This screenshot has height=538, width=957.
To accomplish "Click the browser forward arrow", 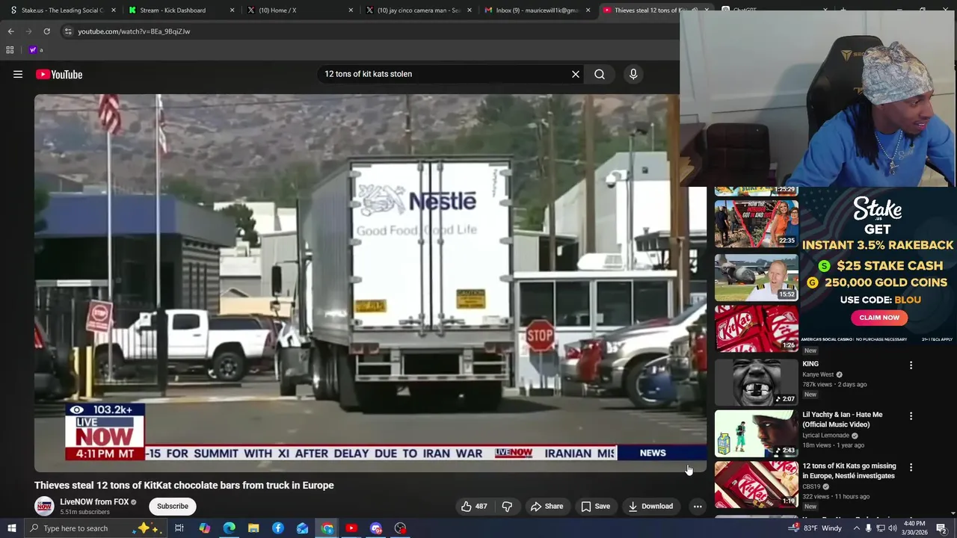I will tap(28, 31).
